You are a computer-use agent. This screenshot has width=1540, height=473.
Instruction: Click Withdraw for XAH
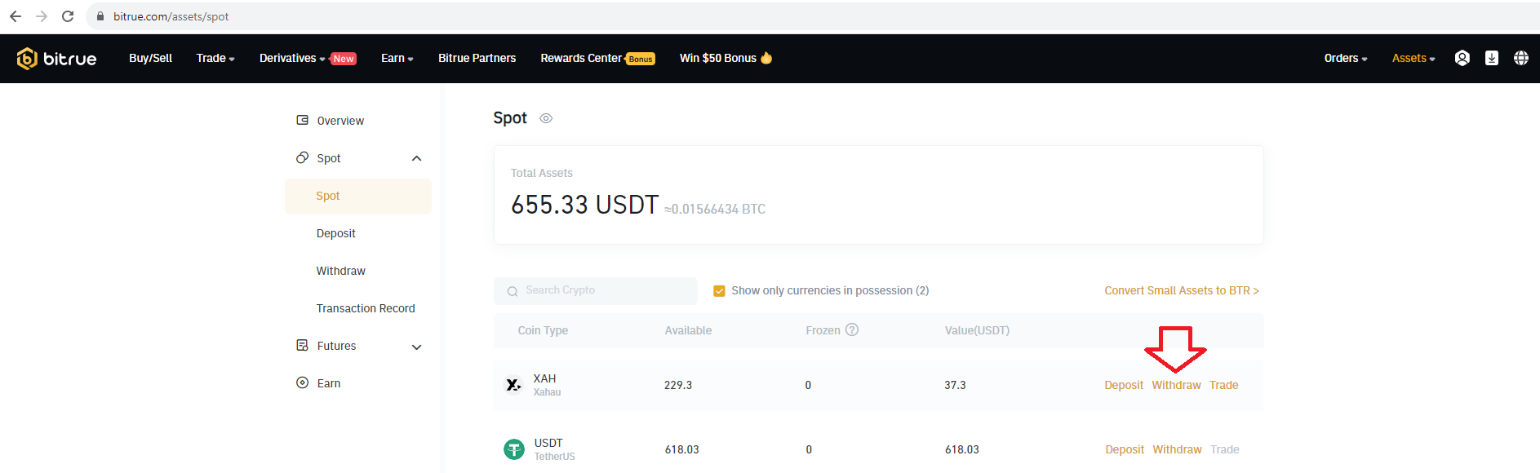point(1176,385)
